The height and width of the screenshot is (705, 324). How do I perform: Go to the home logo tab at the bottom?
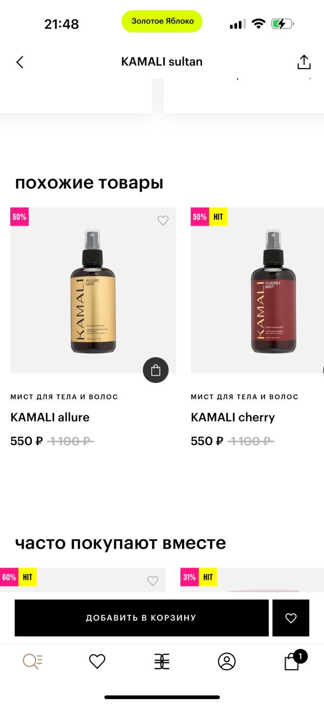pyautogui.click(x=162, y=661)
